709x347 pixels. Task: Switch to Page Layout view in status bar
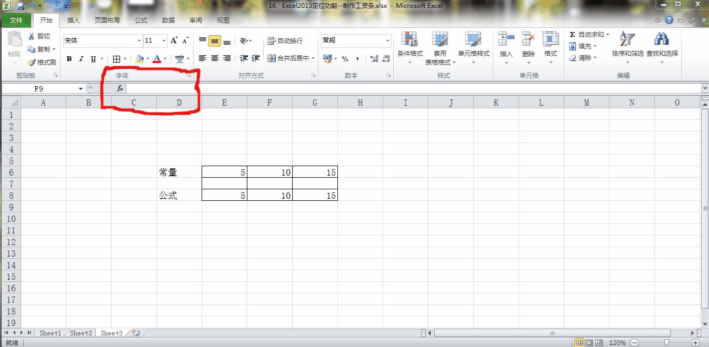pyautogui.click(x=590, y=343)
